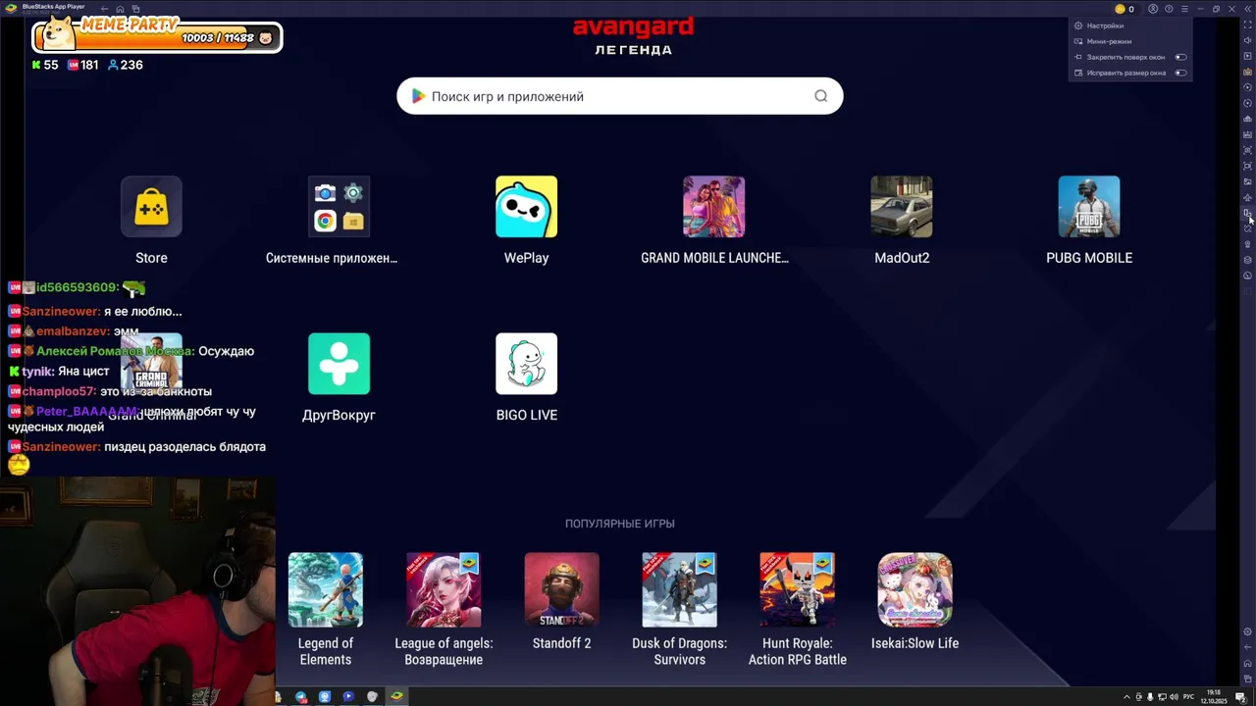The image size is (1256, 706).
Task: Click the РУС language indicator
Action: click(1188, 696)
